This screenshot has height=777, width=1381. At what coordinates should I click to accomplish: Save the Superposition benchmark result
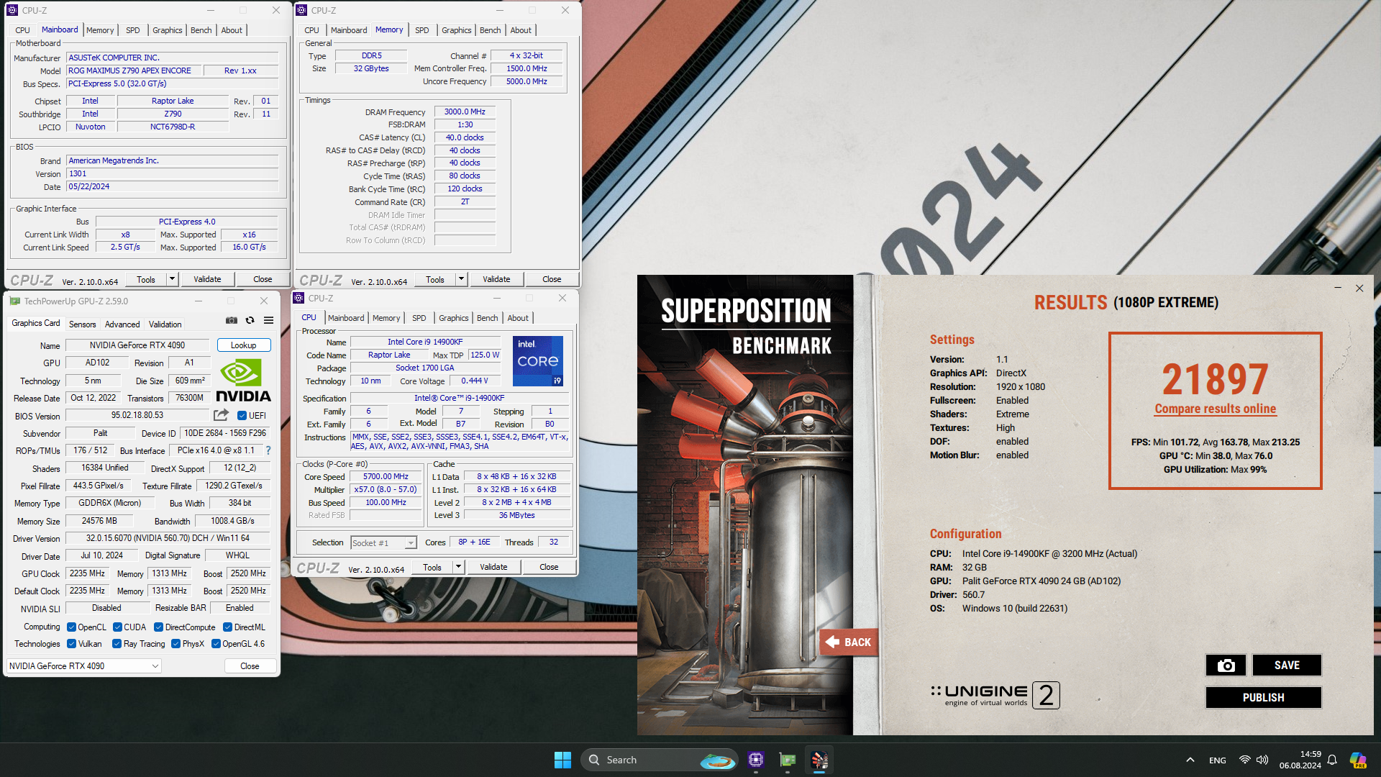pyautogui.click(x=1287, y=665)
